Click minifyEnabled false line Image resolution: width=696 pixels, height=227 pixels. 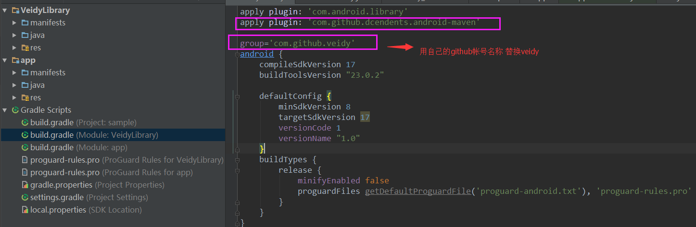343,181
